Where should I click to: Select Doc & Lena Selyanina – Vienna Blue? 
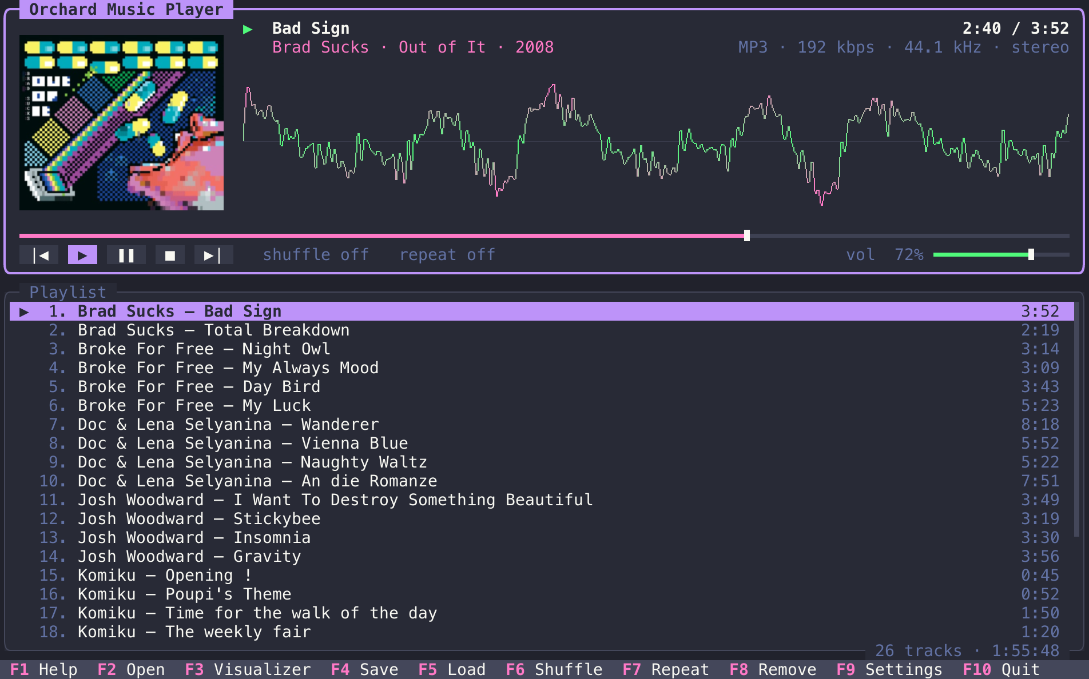point(542,444)
